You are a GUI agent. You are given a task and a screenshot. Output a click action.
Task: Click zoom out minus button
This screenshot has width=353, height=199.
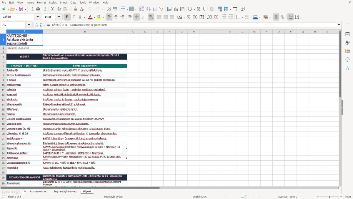[x=317, y=197]
